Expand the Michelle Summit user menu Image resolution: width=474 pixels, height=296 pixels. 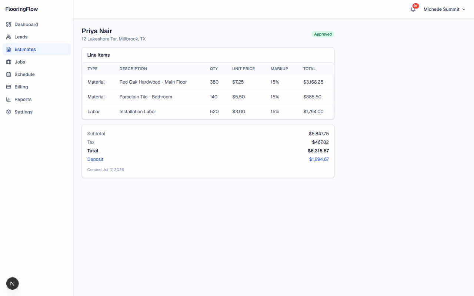coord(444,9)
